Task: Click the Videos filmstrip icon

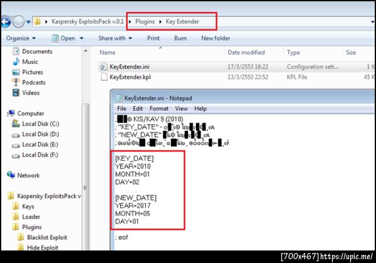Action: click(x=16, y=93)
